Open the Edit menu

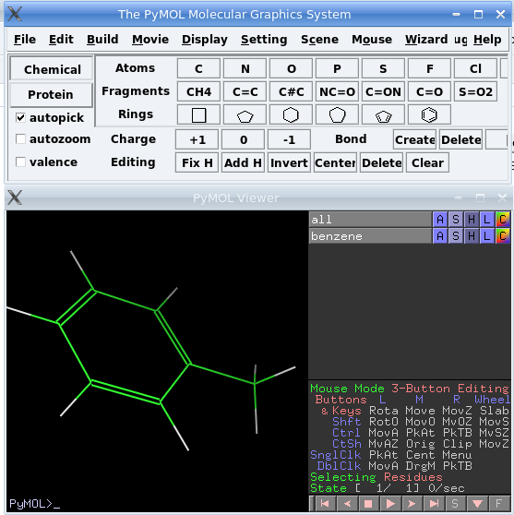tap(61, 40)
